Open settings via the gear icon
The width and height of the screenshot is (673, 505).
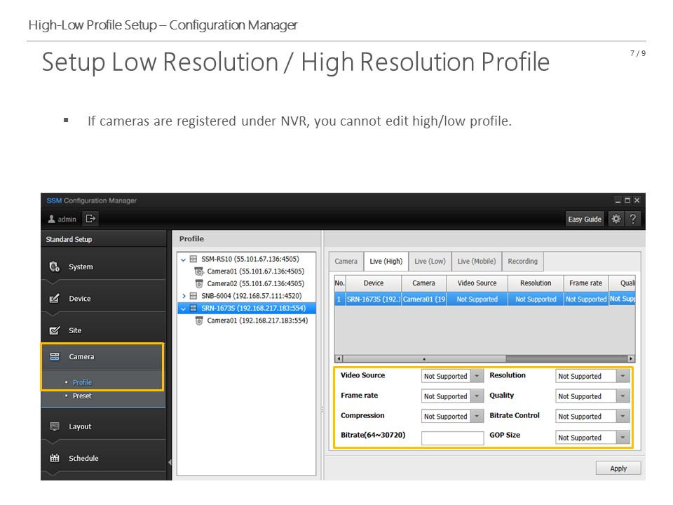click(616, 219)
